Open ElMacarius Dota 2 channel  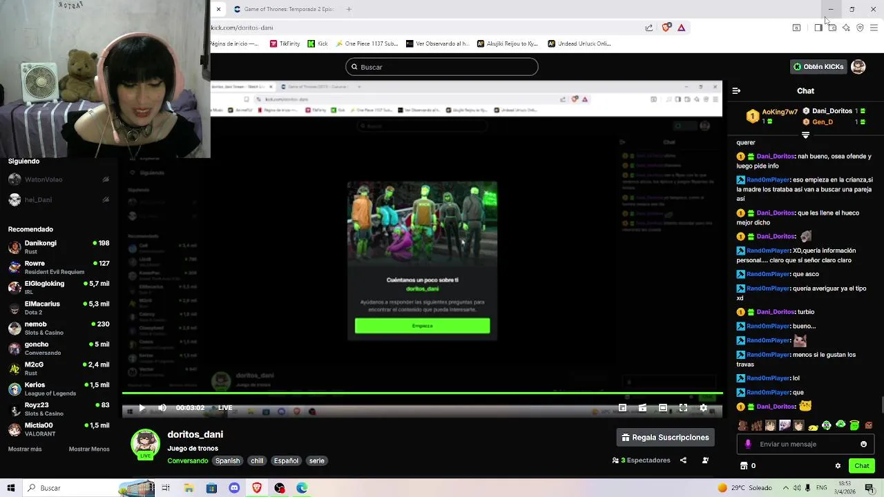59,308
